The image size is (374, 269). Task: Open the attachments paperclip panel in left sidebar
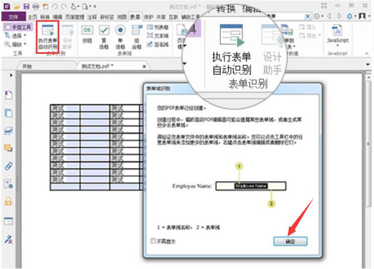[x=9, y=166]
